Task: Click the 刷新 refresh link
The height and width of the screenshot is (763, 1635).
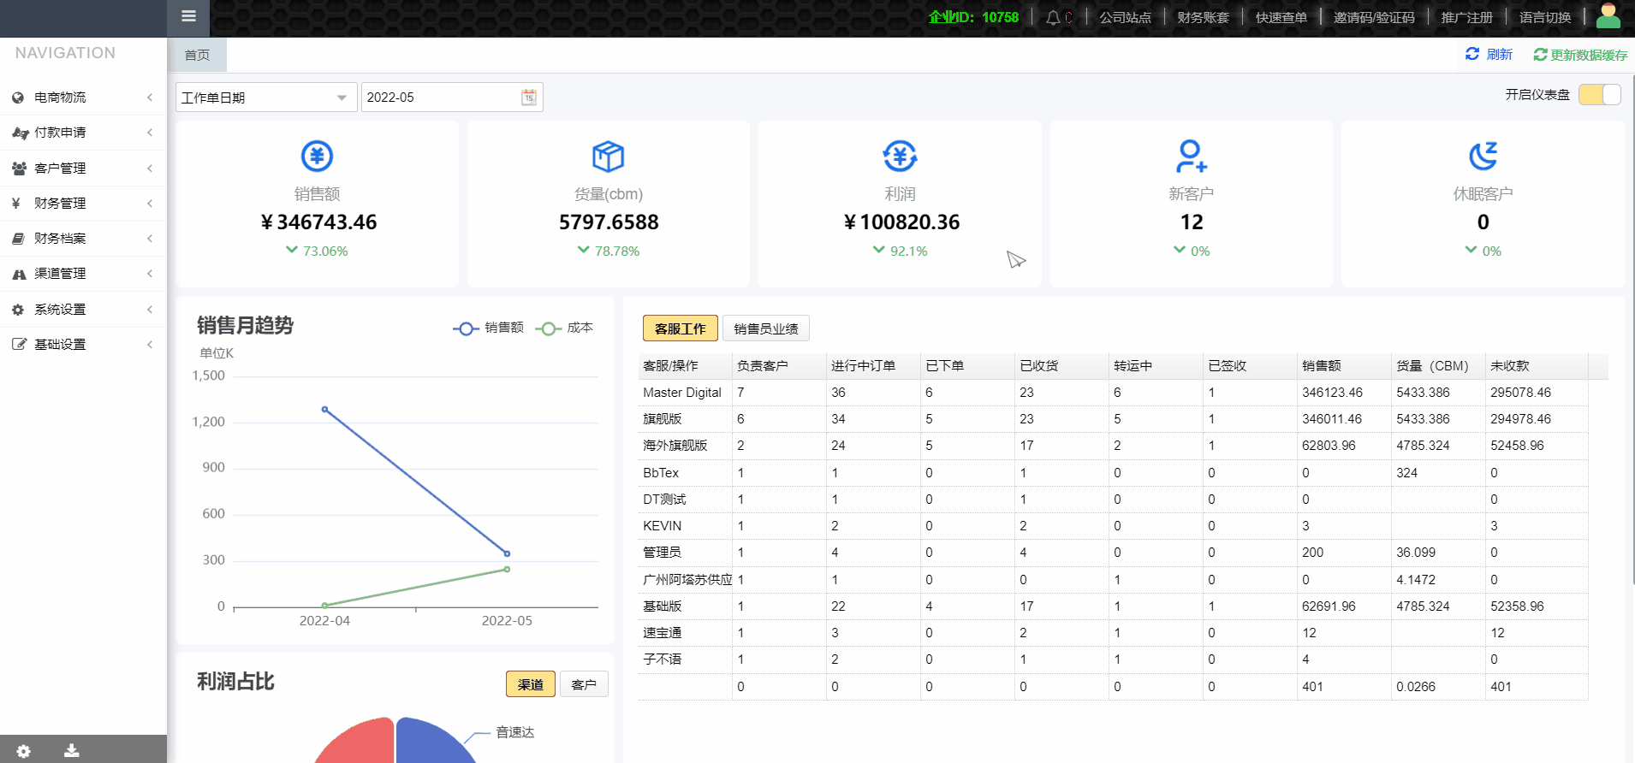Action: [x=1489, y=55]
